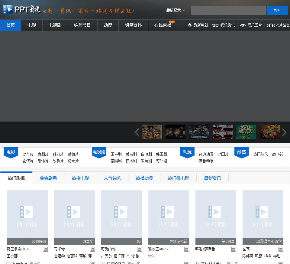Open 娱乐图片 with the eye icon
The image size is (290, 264).
[251, 25]
